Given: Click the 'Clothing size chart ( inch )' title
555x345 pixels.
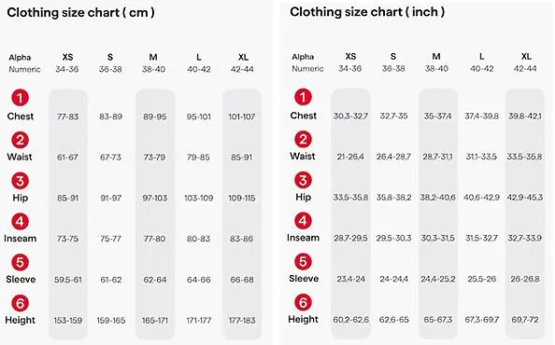Looking at the screenshot, I should click(367, 12).
